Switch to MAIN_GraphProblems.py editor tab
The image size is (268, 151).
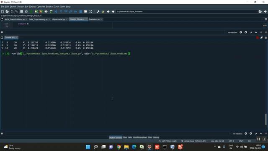pyautogui.click(x=15, y=19)
